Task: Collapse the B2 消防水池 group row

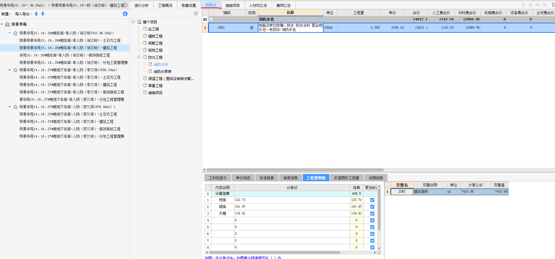Action: coord(211,19)
